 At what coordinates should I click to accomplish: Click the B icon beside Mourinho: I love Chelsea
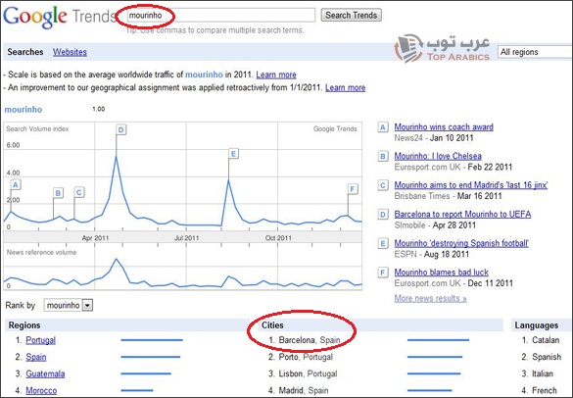[x=383, y=157]
